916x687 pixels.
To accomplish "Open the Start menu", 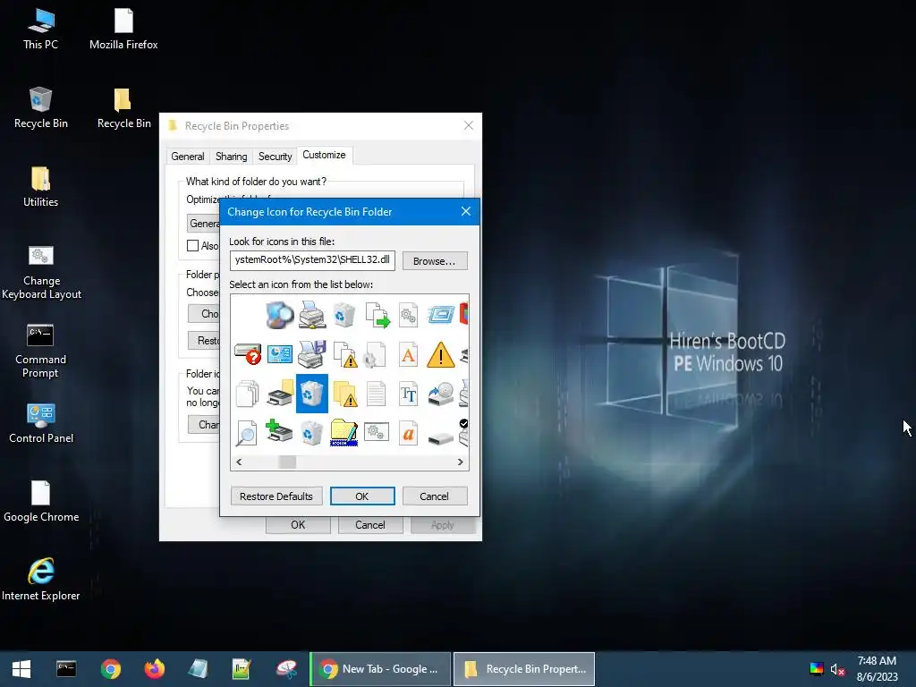I will (21, 669).
